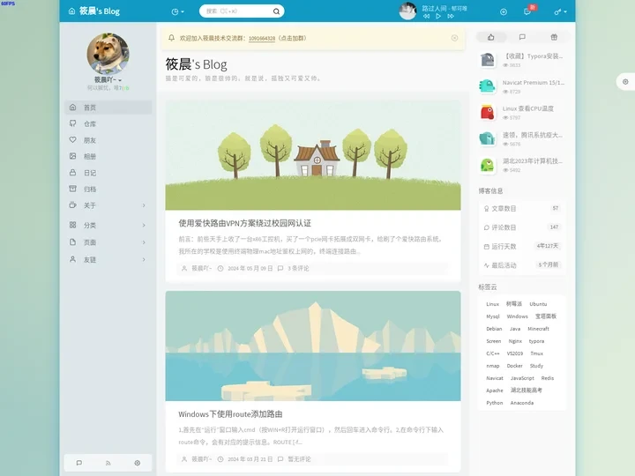This screenshot has width=635, height=476.
Task: Skip to the previous music track
Action: [x=426, y=16]
